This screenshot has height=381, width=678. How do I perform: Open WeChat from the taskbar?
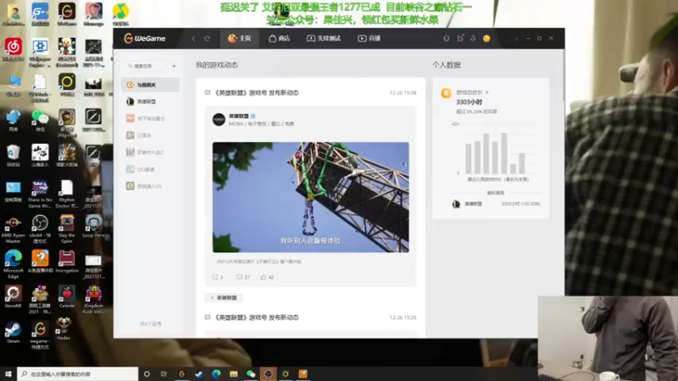coord(251,373)
